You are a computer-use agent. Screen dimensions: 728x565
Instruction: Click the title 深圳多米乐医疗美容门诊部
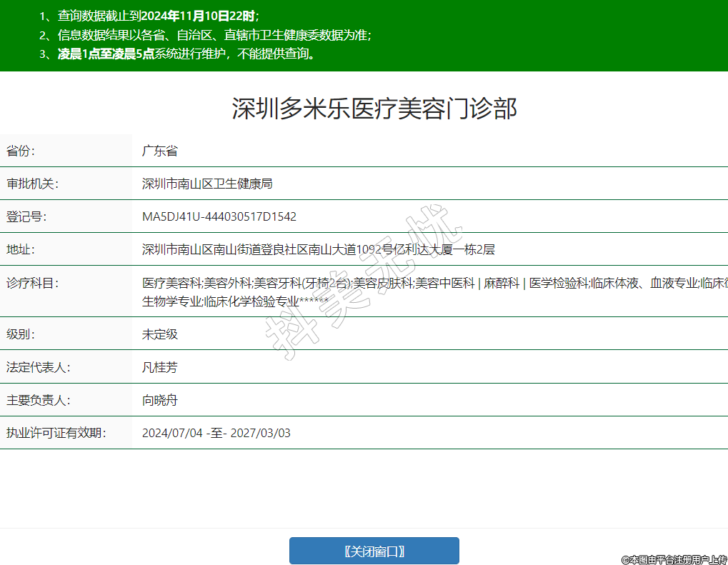pyautogui.click(x=374, y=109)
